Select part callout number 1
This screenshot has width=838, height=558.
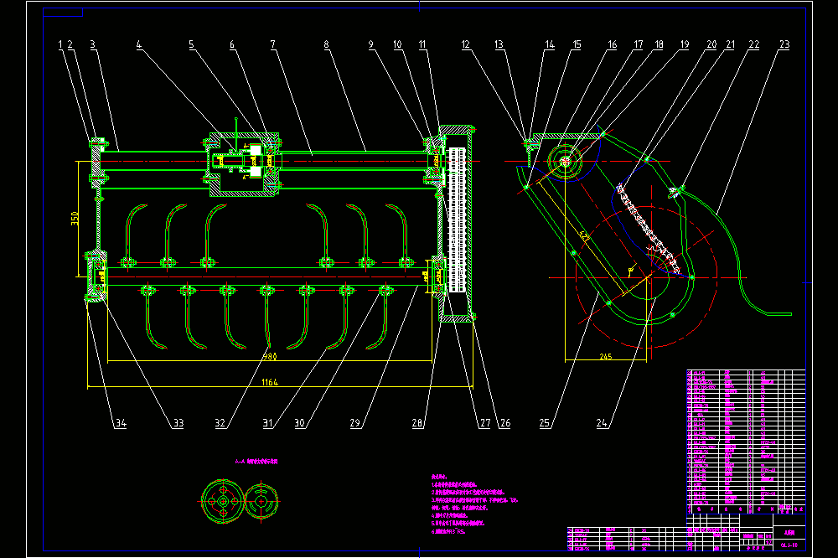point(60,45)
